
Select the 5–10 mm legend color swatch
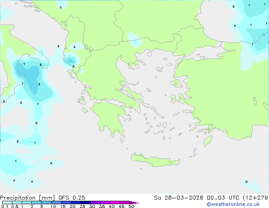46,202
